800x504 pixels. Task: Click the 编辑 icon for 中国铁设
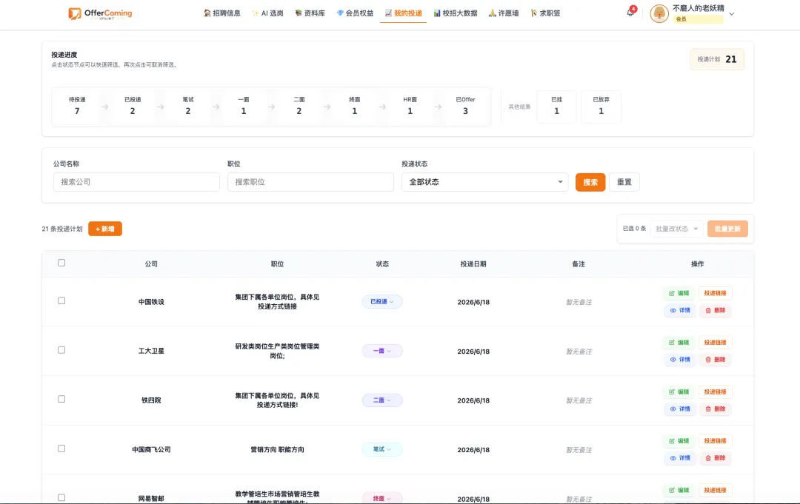[x=672, y=294]
